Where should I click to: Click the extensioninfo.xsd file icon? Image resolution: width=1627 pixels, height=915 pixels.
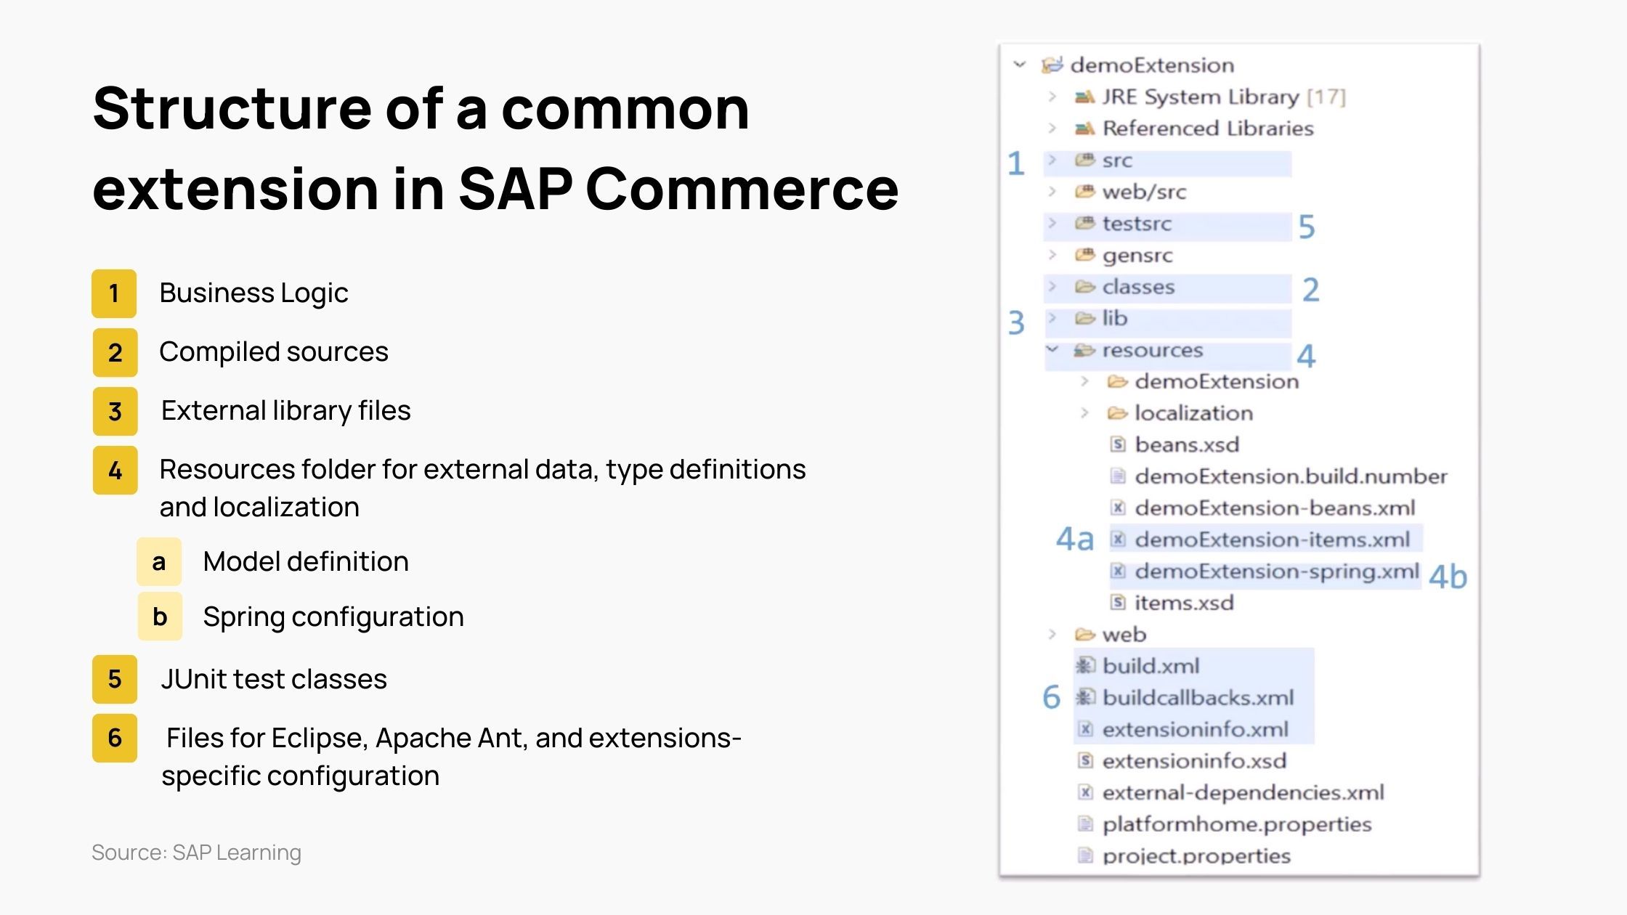click(x=1085, y=761)
